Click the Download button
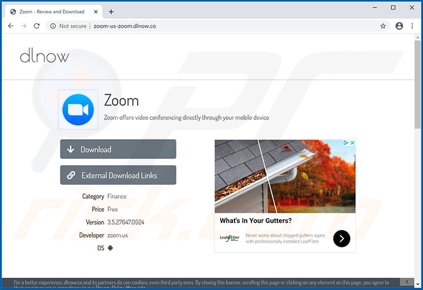The image size is (423, 290). point(118,149)
